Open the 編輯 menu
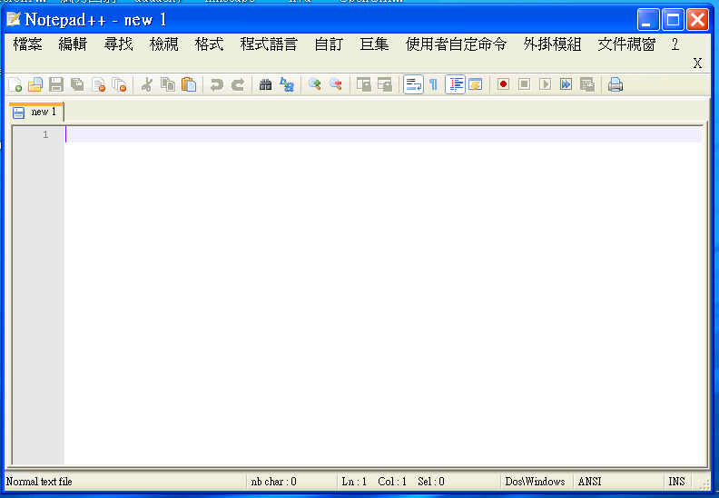This screenshot has width=719, height=498. [x=73, y=44]
